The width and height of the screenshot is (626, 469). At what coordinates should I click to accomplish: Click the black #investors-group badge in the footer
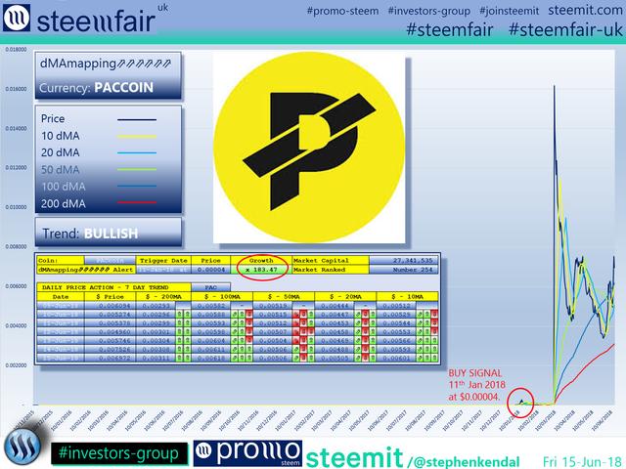click(119, 453)
